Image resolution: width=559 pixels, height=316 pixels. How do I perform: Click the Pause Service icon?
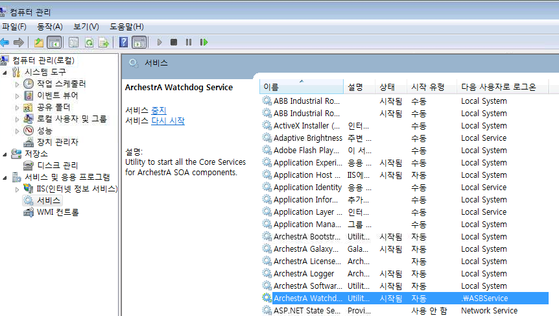189,42
